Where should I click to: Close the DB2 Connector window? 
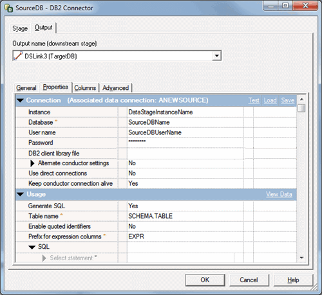[x=305, y=5]
